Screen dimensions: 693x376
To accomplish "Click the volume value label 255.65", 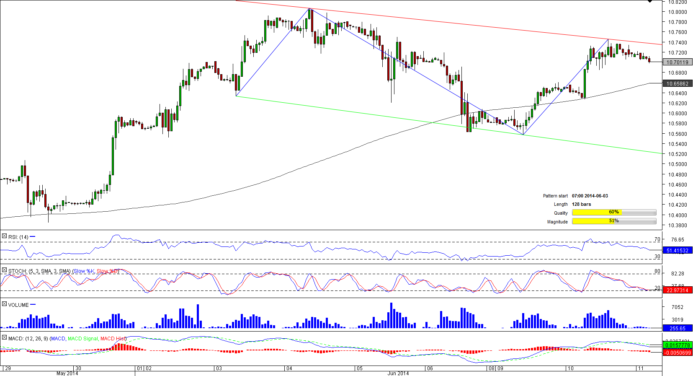I will 677,328.
